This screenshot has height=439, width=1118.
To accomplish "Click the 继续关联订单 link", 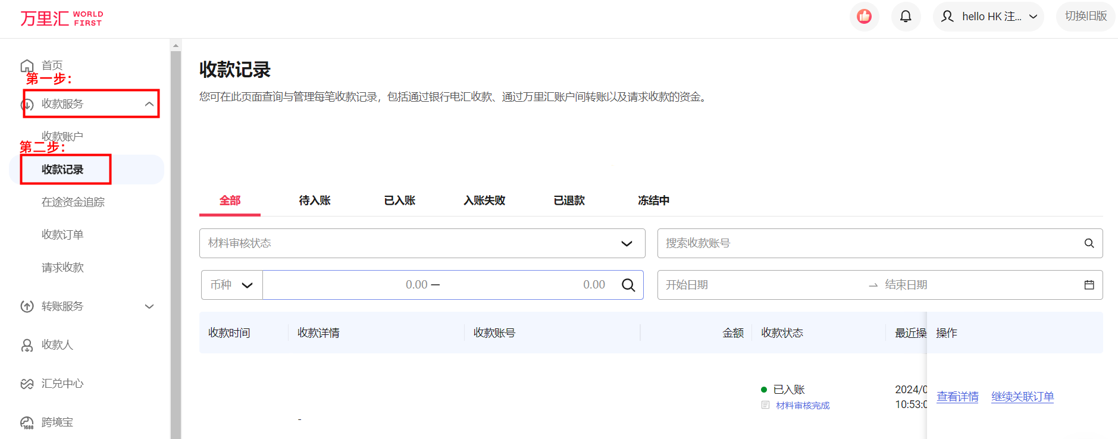I will [x=1022, y=397].
